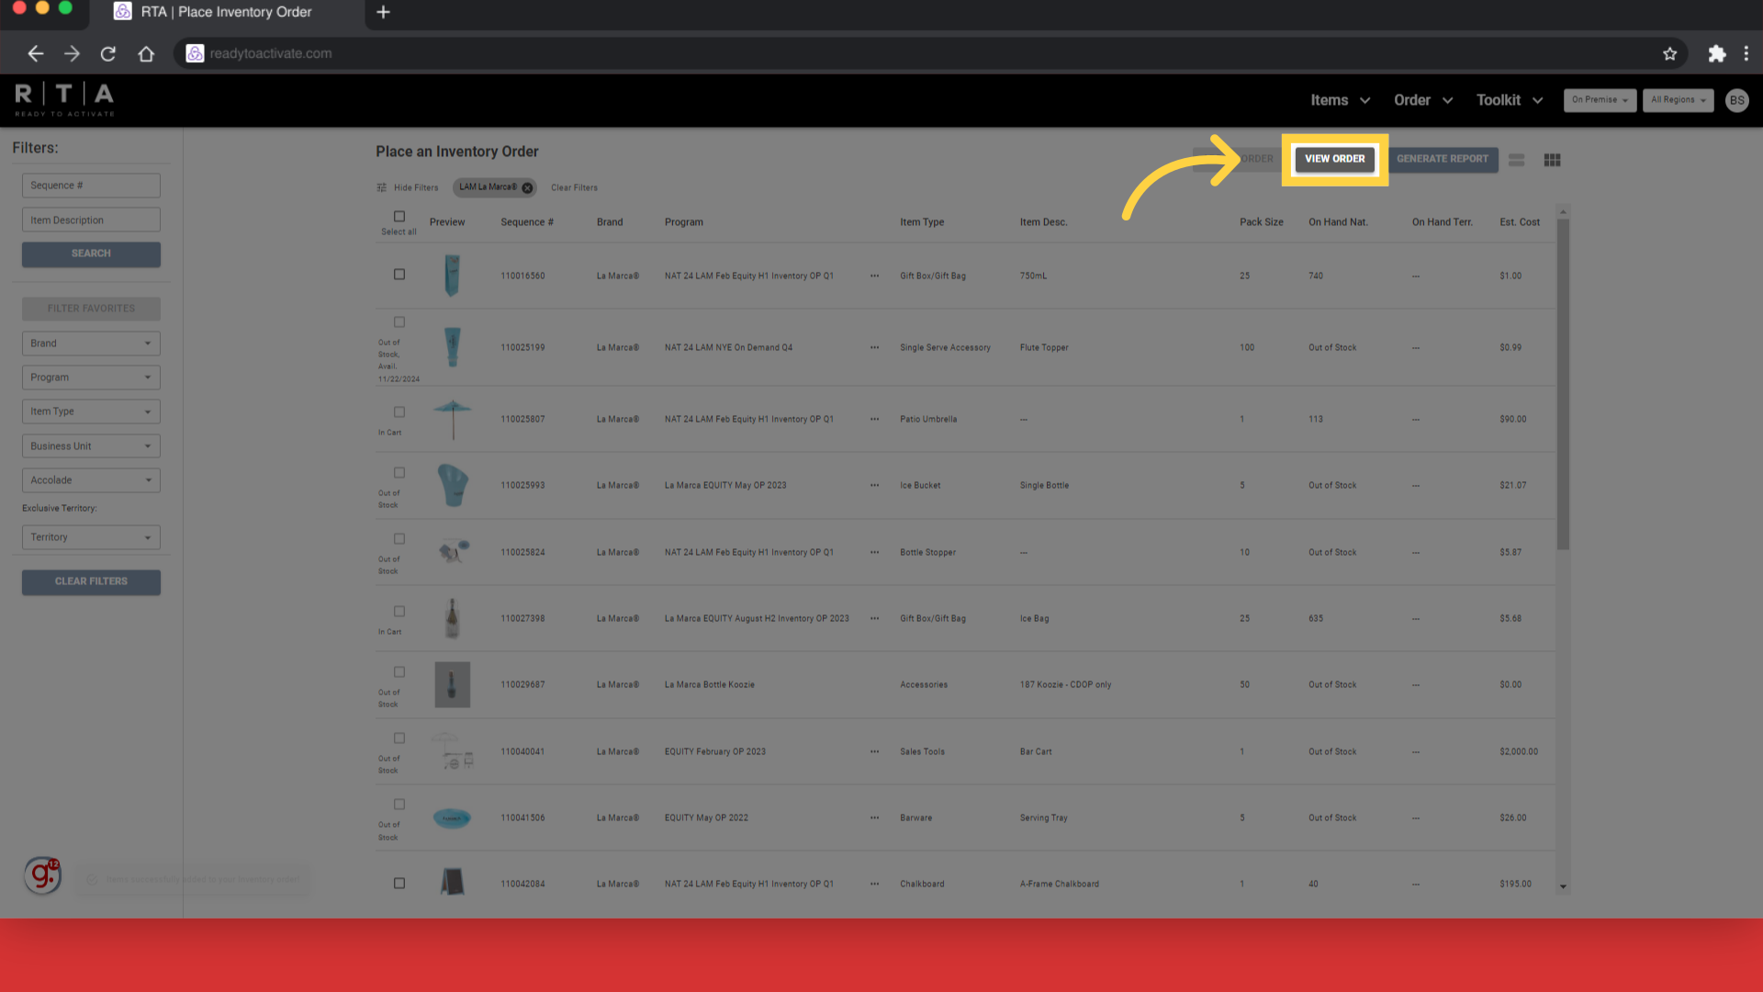This screenshot has height=992, width=1763.
Task: Open a new browser tab
Action: pos(384,12)
